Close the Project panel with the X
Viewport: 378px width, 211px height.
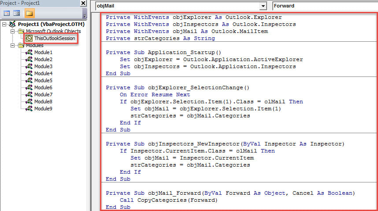pyautogui.click(x=83, y=3)
